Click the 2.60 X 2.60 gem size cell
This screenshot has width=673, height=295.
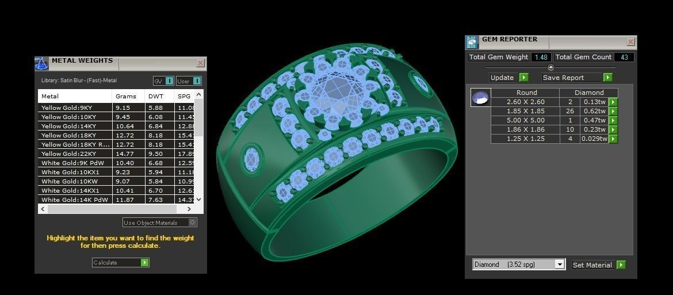click(x=525, y=102)
